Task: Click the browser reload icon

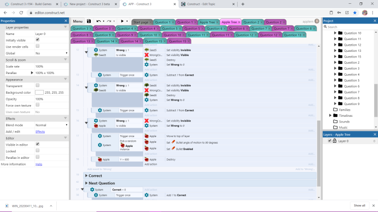Action: 21,13
